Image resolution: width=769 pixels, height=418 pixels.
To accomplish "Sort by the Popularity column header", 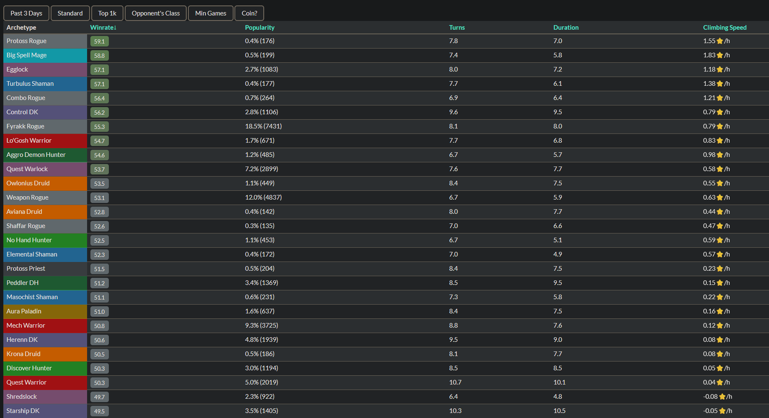I will [x=260, y=28].
